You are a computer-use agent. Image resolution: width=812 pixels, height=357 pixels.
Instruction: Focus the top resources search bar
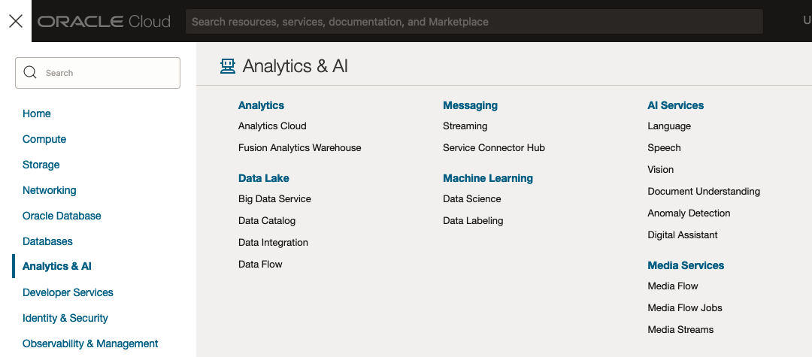click(x=474, y=22)
